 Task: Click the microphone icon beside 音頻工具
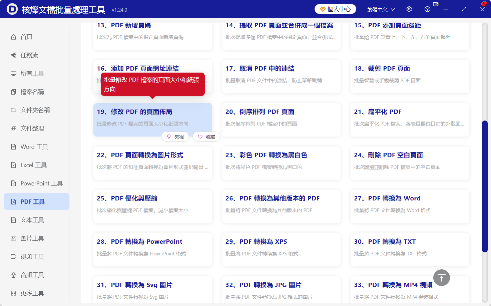(13, 275)
